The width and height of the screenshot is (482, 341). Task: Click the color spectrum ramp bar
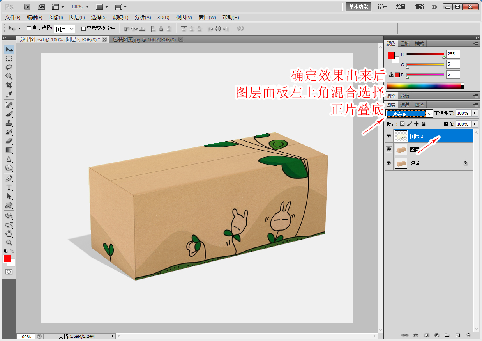[424, 86]
